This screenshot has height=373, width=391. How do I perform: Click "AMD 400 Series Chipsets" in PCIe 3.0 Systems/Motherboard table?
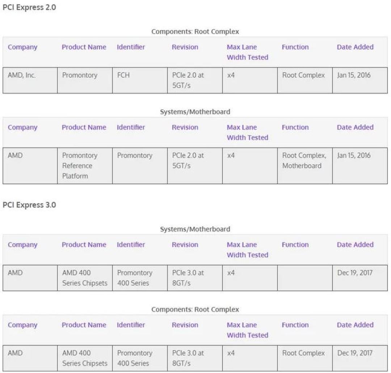click(x=85, y=278)
